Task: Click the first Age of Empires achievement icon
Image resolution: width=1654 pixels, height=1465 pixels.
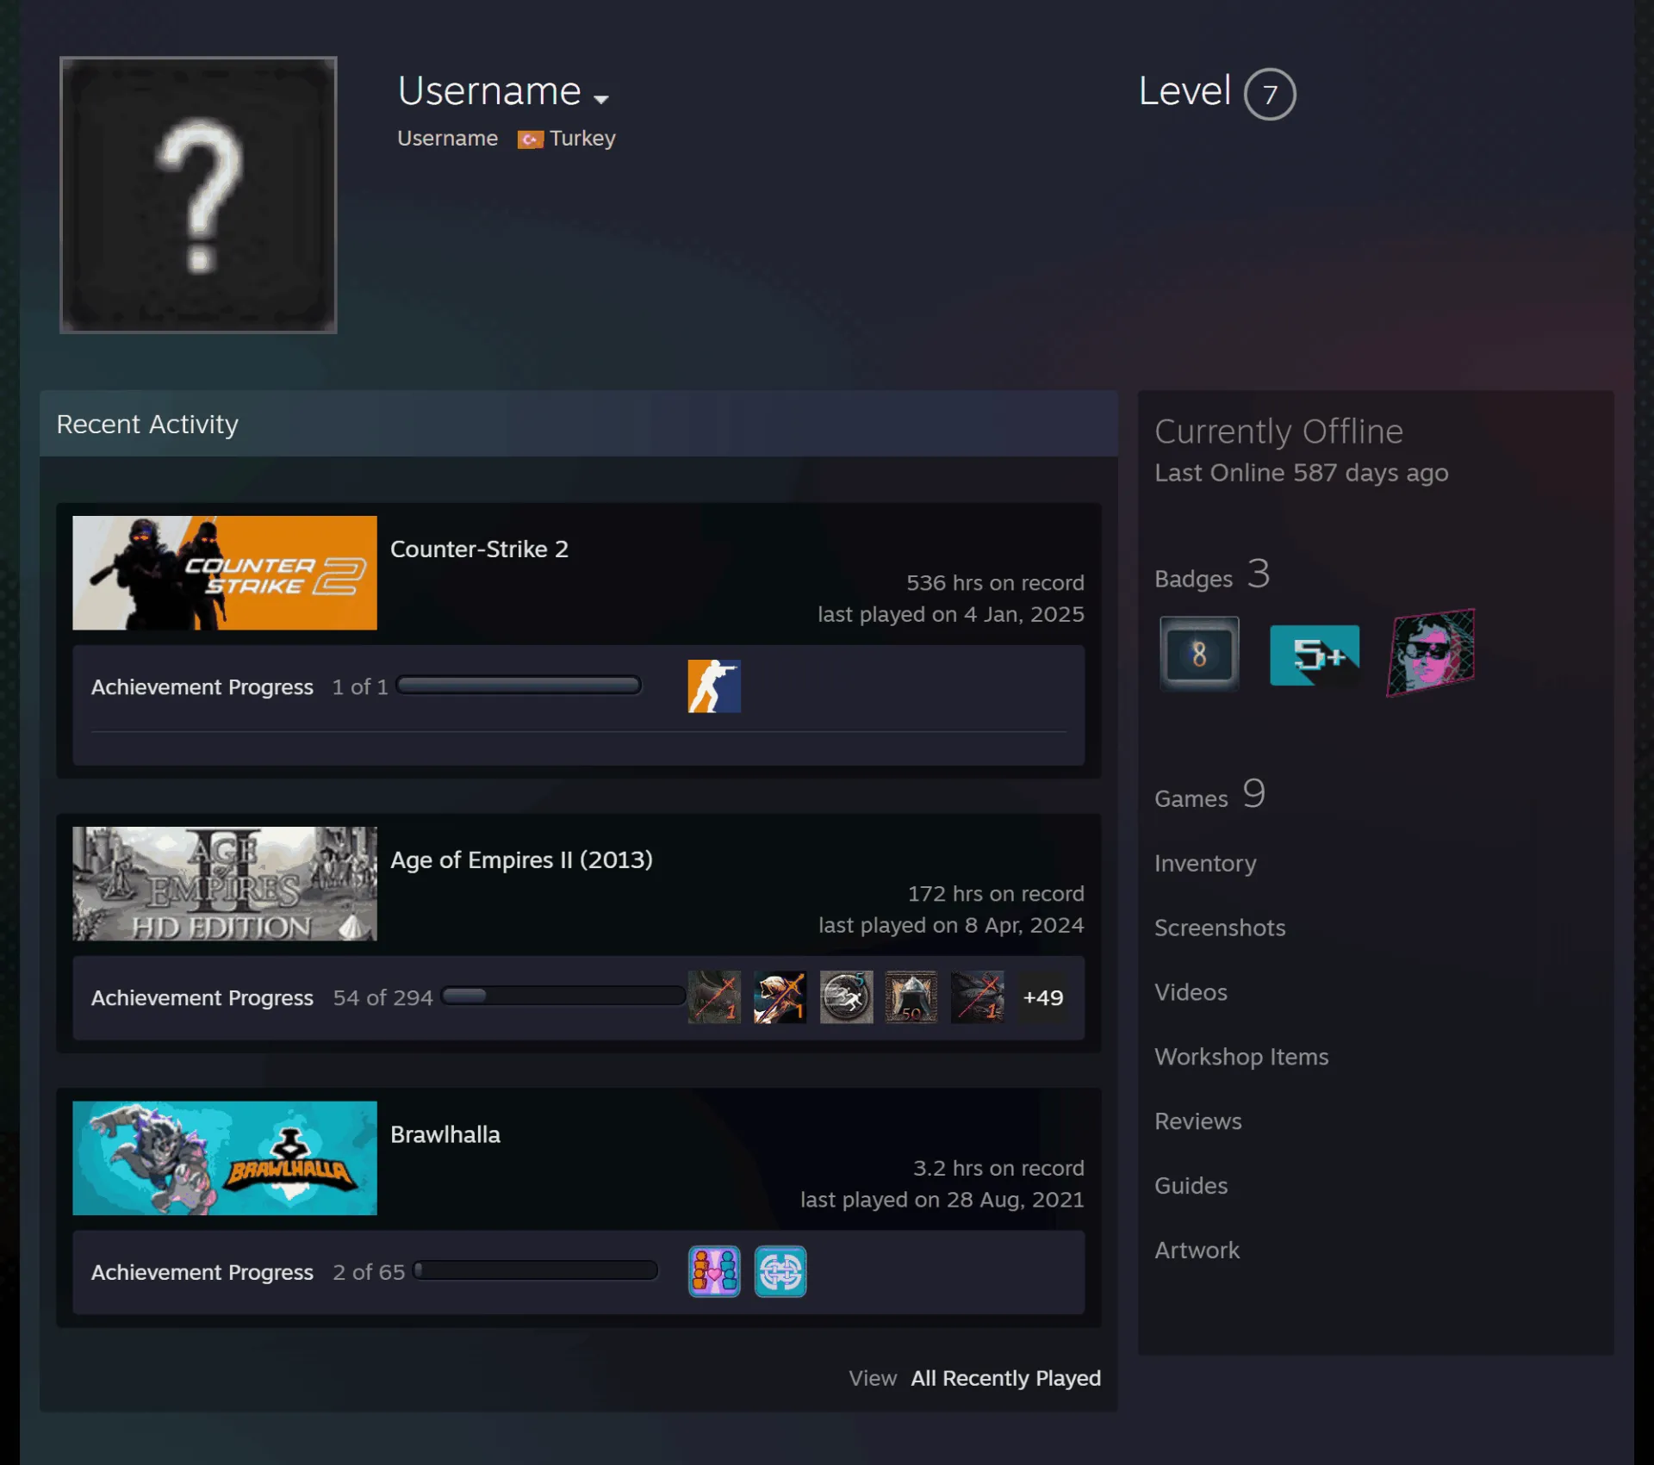Action: [x=714, y=997]
